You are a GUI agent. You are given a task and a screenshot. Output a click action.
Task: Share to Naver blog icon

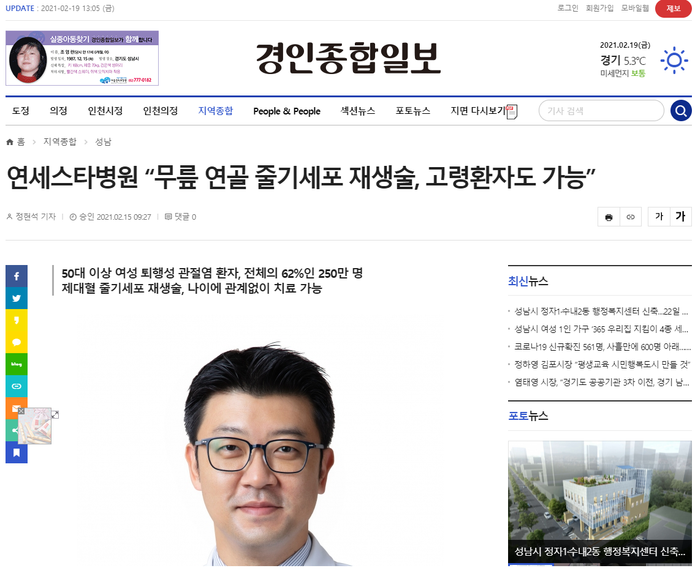pyautogui.click(x=17, y=364)
